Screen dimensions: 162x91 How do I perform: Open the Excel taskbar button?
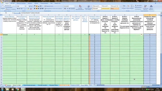[x=23, y=89]
